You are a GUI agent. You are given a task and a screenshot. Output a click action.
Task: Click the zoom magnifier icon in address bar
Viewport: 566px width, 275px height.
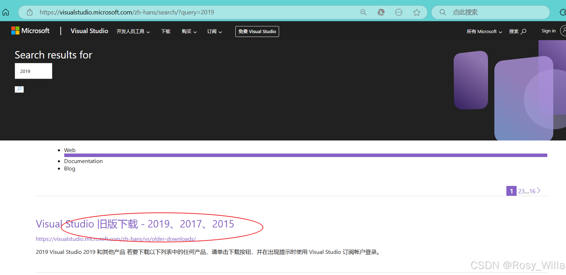tap(363, 12)
